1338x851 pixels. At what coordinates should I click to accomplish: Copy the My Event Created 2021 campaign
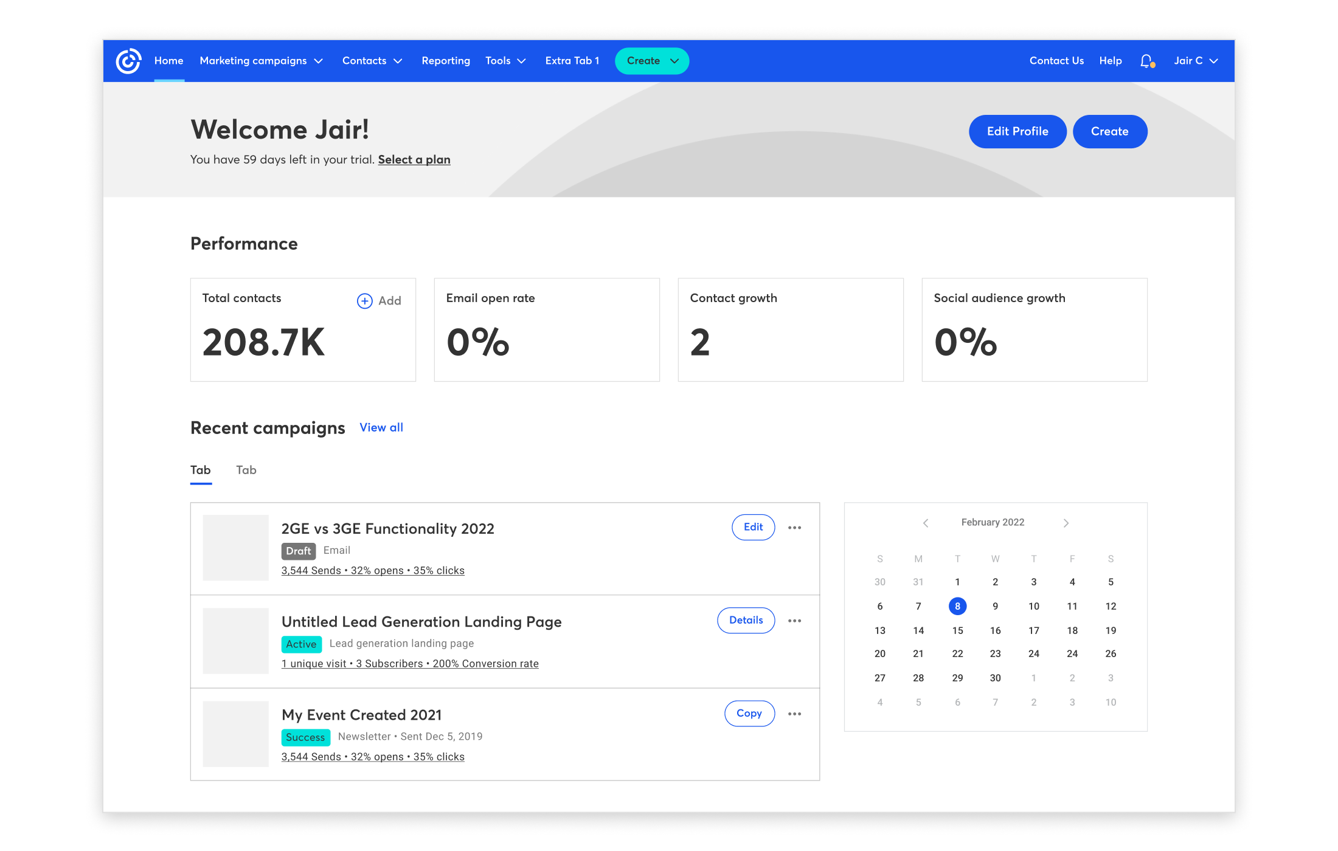point(749,713)
